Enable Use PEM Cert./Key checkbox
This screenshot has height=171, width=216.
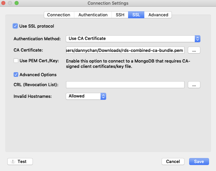click(16, 61)
